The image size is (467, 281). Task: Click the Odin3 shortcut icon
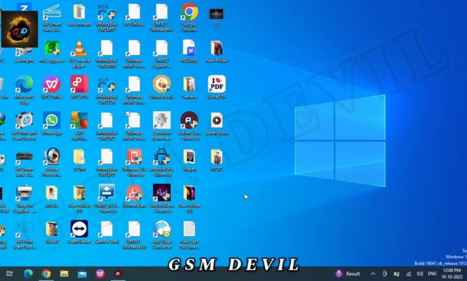[107, 193]
